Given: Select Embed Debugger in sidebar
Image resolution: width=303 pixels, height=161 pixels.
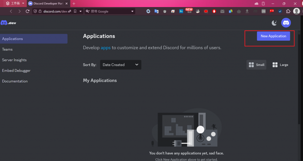Looking at the screenshot, I should tap(16, 71).
